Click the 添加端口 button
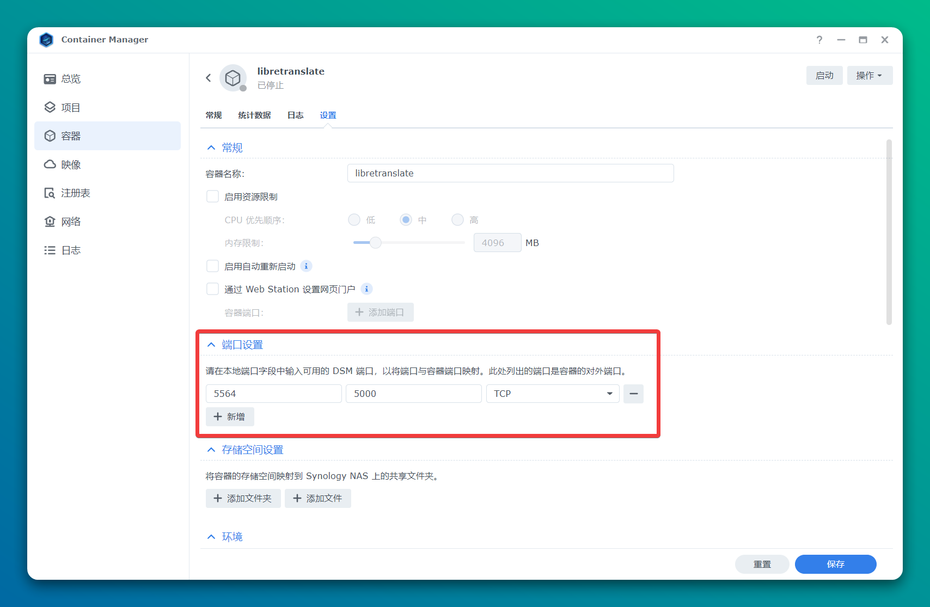Screen dimensions: 930x607 pyautogui.click(x=380, y=312)
